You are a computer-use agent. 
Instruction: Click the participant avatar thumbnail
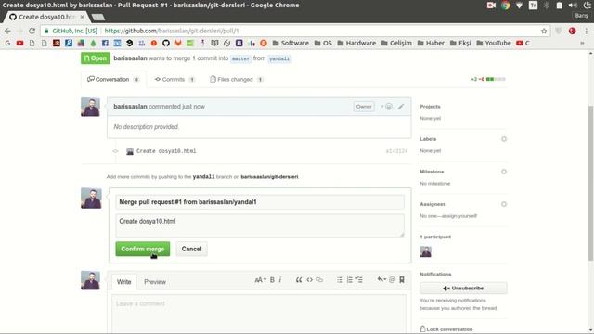click(x=425, y=251)
